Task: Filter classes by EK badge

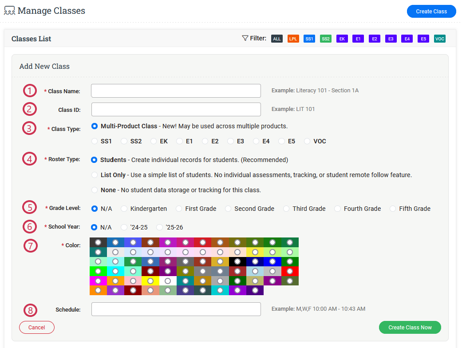Action: coord(342,39)
